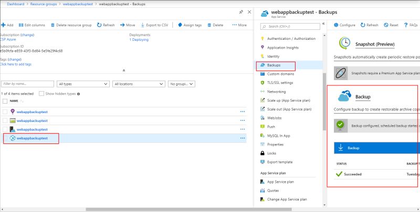Click here to add tags link
Viewport: 420px width, 212px height.
(16, 64)
